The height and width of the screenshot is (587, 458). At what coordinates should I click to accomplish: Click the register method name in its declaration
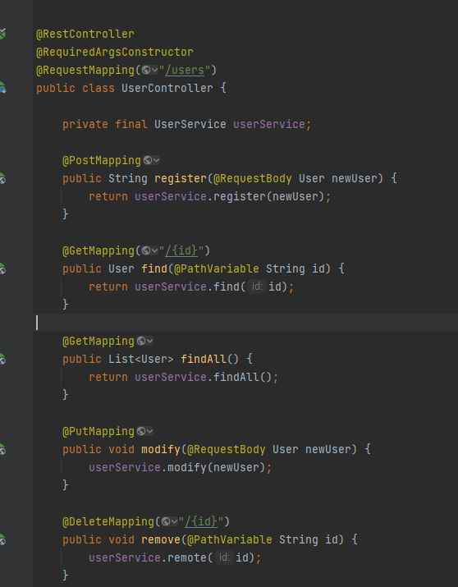[x=181, y=179]
